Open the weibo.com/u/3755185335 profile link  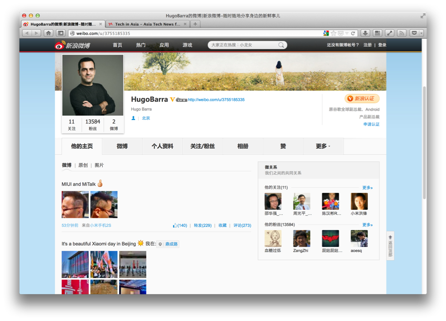tap(216, 100)
